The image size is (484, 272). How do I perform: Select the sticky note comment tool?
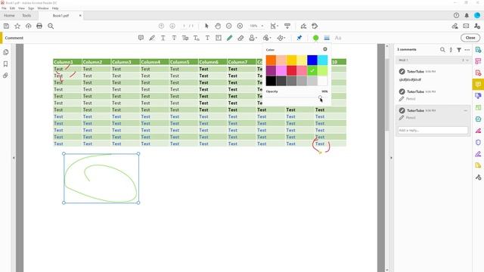[141, 38]
